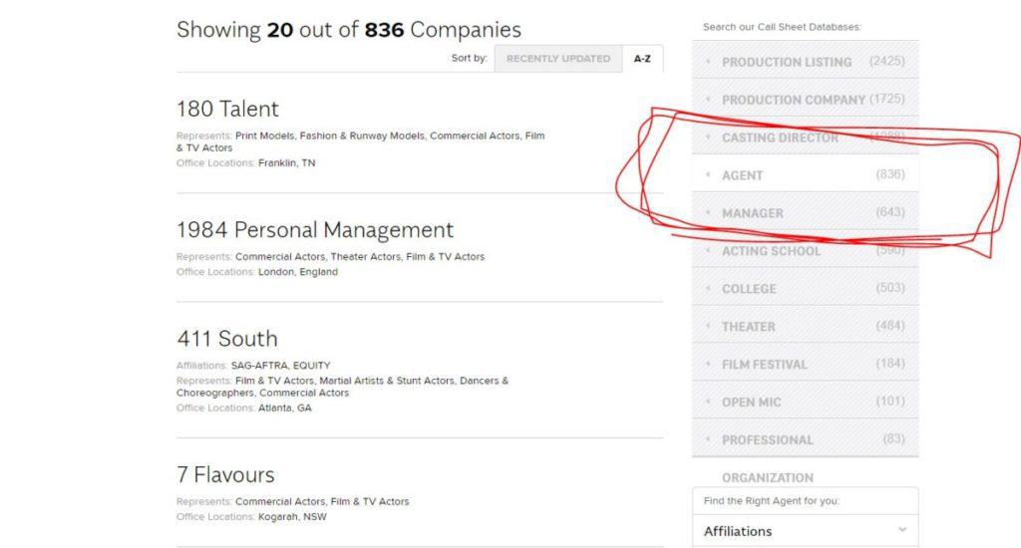Open the 7 Flavours company listing
Viewport: 1021px width, 548px height.
tap(225, 474)
